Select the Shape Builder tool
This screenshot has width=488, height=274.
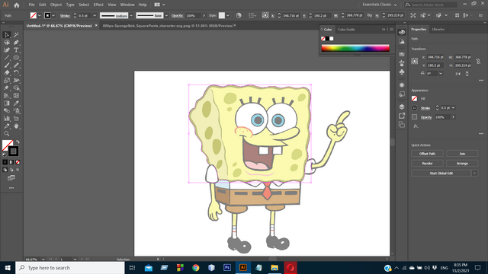[16, 88]
